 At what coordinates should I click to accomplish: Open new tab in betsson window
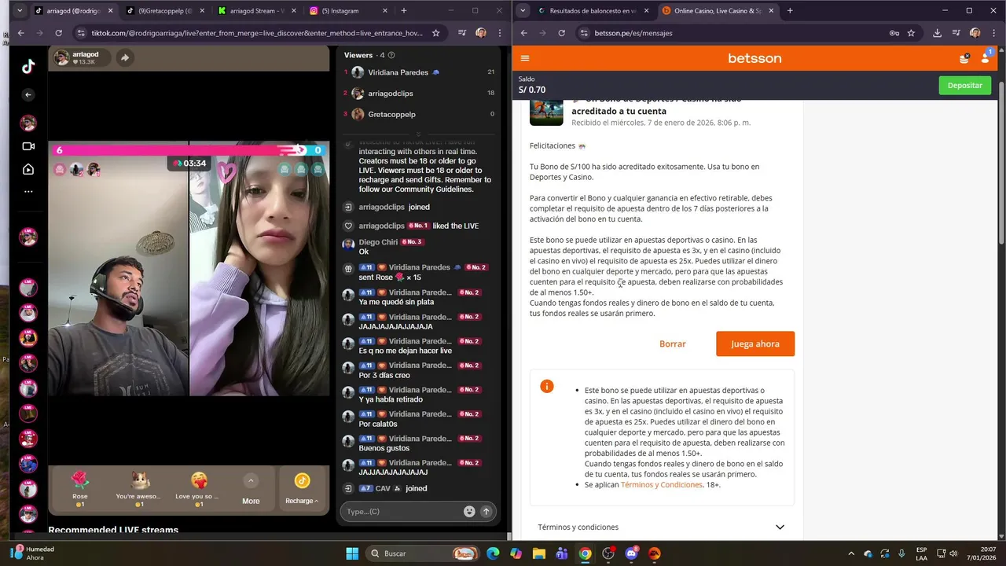point(790,11)
